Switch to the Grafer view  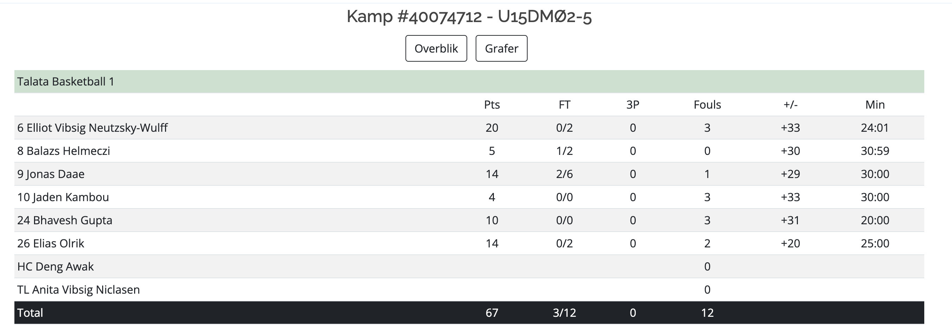point(501,48)
